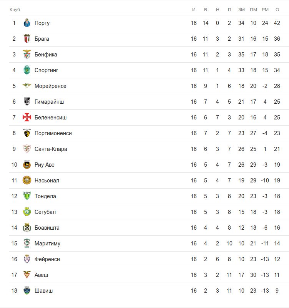The height and width of the screenshot is (308, 289).
Task: Click the О points column header
Action: [x=277, y=9]
